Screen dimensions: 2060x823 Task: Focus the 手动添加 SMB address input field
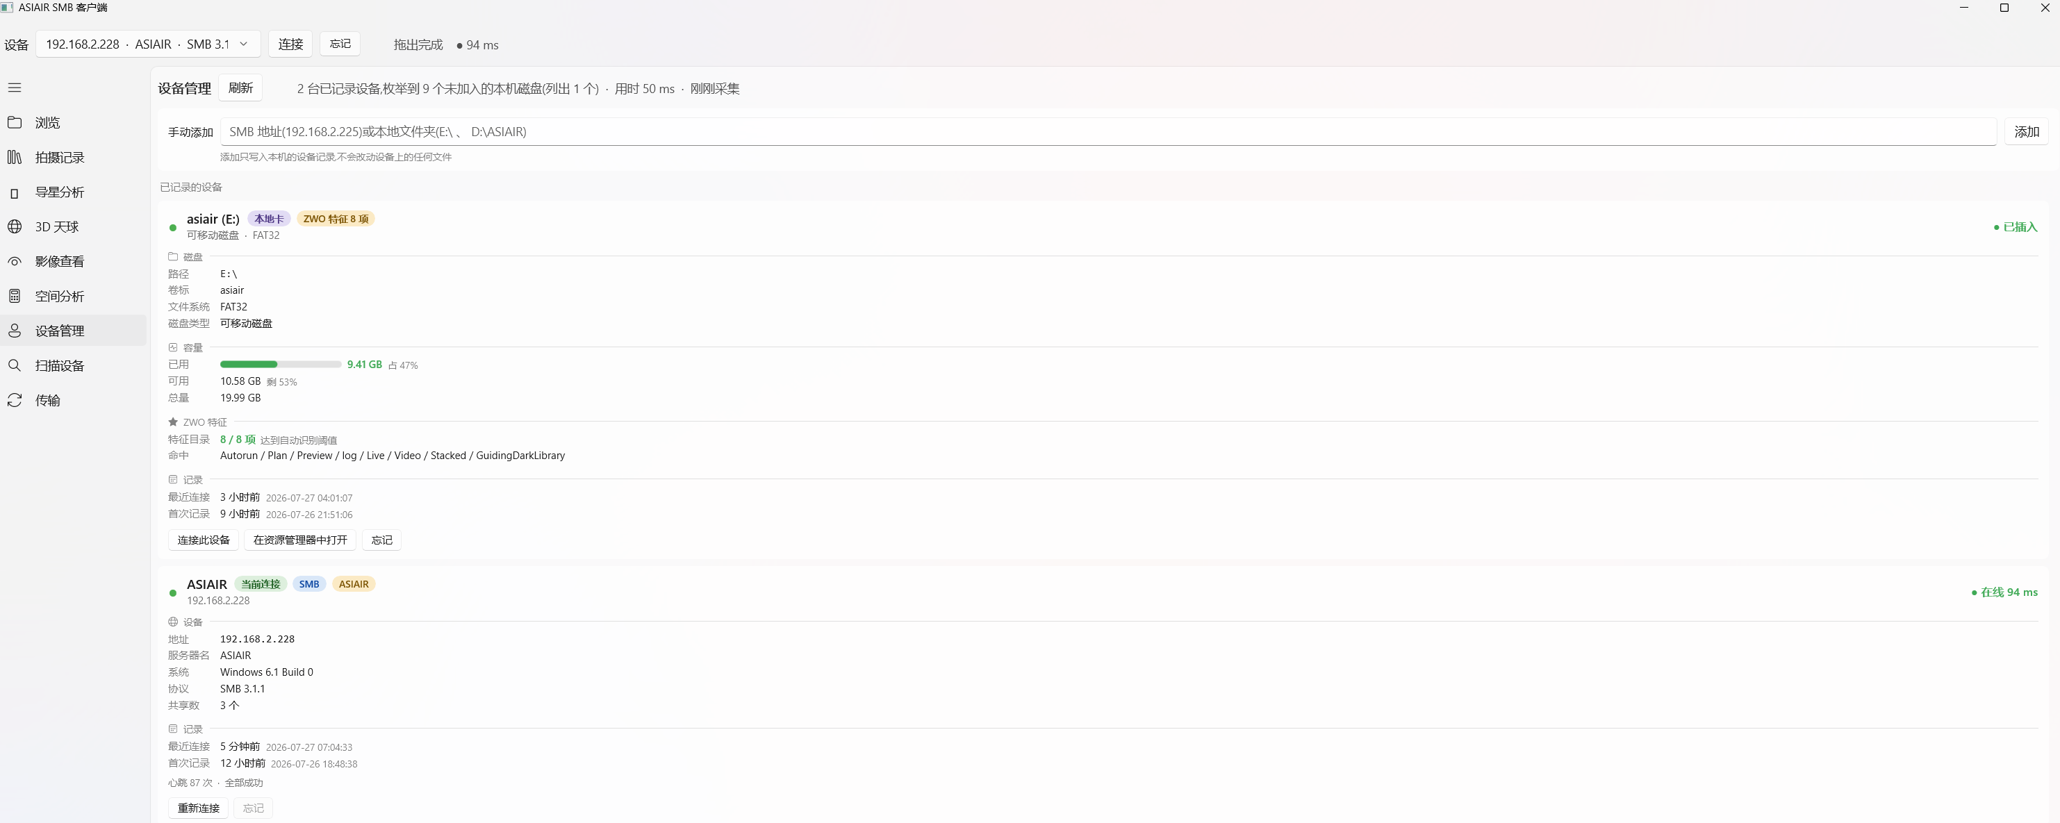(1108, 132)
